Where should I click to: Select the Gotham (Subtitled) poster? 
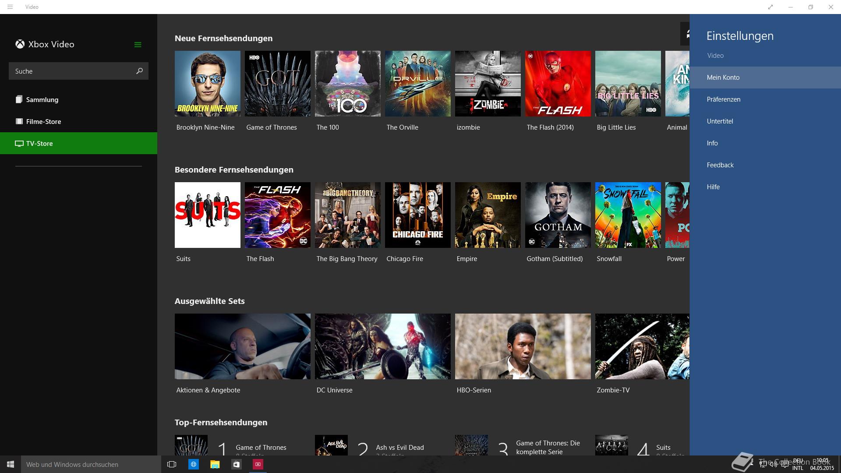(x=558, y=215)
